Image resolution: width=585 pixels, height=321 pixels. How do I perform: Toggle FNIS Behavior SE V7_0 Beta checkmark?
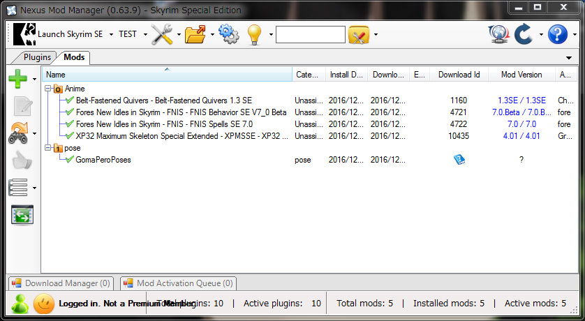point(69,112)
